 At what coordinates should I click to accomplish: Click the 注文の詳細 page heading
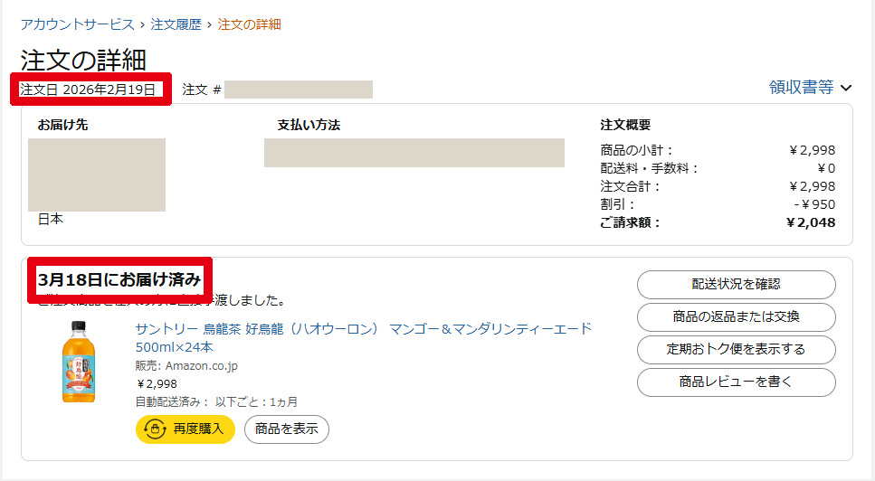[83, 60]
